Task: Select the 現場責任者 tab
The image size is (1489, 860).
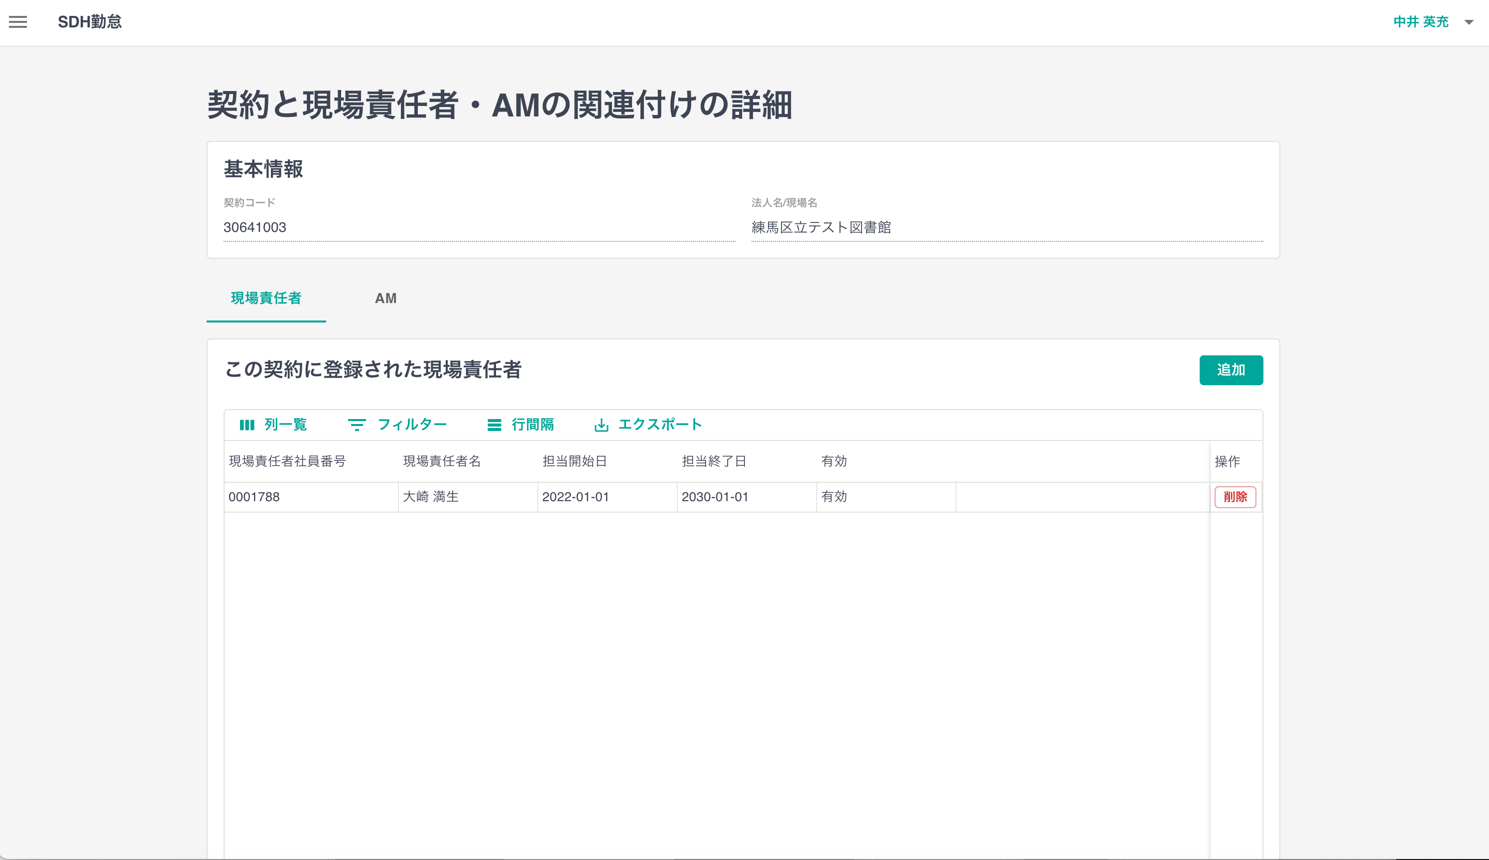Action: tap(266, 298)
